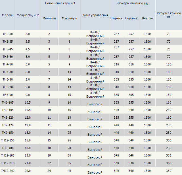
Task: Click 'Выносной' in TH6-105 row
Action: [x=95, y=104]
